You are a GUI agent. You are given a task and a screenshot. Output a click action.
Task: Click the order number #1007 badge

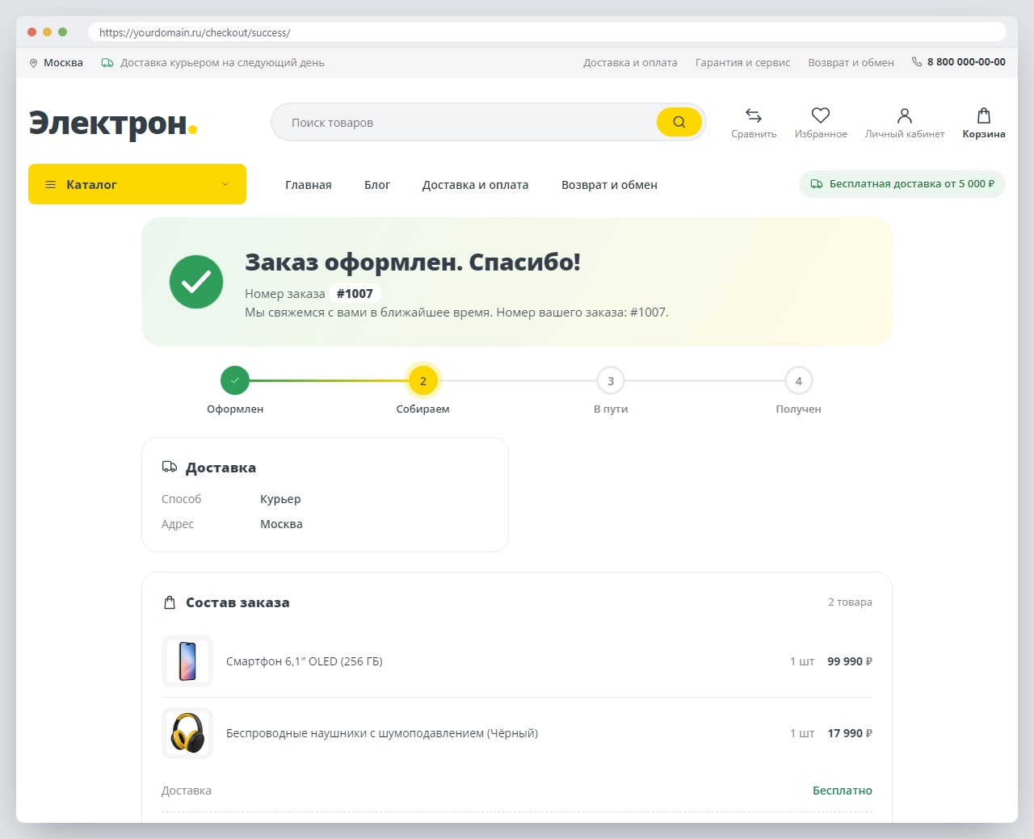(355, 294)
